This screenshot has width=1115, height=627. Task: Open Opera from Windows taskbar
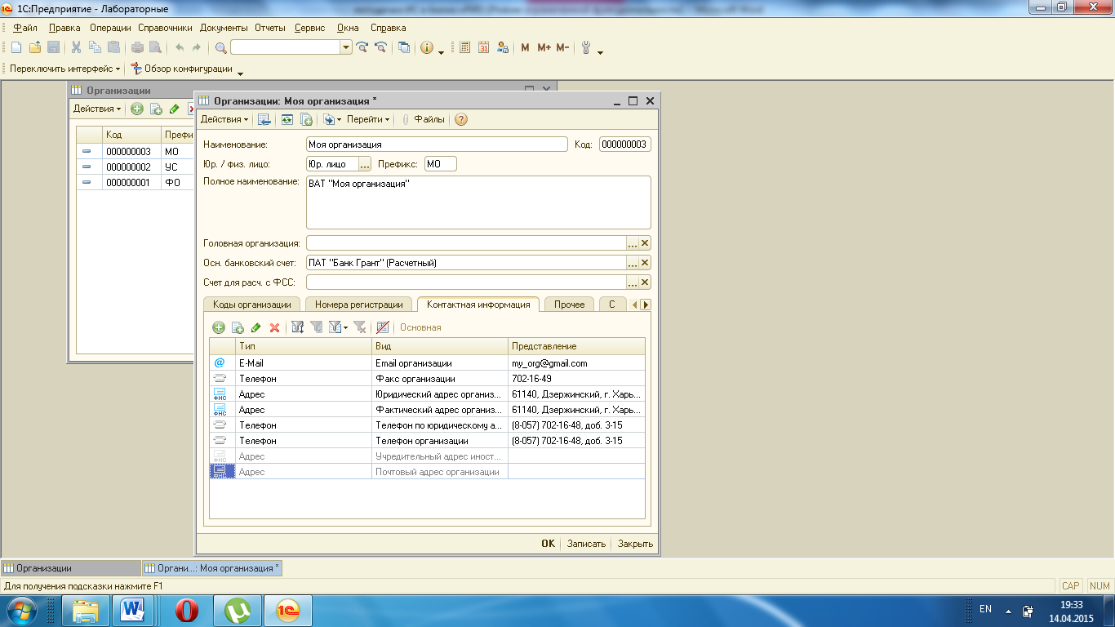(x=189, y=610)
